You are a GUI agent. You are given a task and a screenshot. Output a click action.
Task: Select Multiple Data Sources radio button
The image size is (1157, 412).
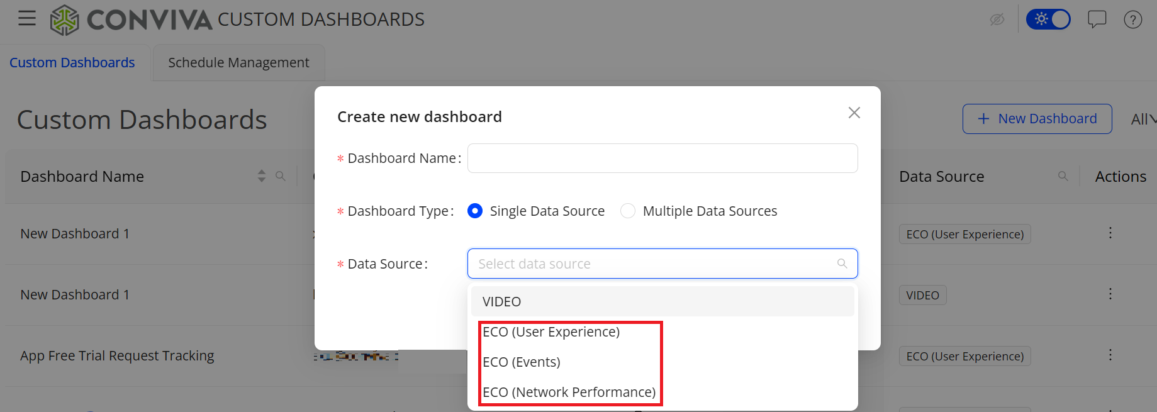[x=627, y=211]
